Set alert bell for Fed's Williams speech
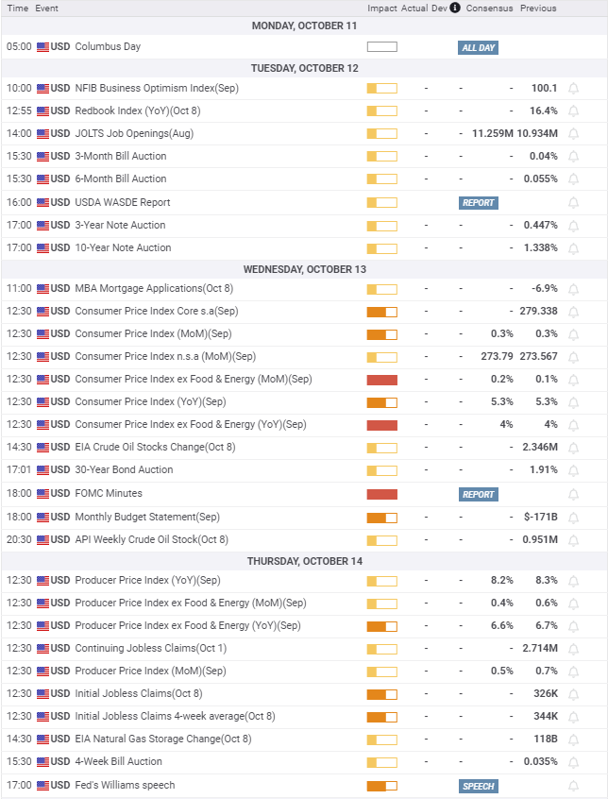Screen dimensions: 608x799 pyautogui.click(x=573, y=786)
